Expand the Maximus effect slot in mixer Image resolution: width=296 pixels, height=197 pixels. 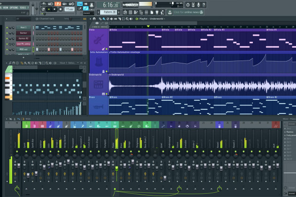[285, 132]
